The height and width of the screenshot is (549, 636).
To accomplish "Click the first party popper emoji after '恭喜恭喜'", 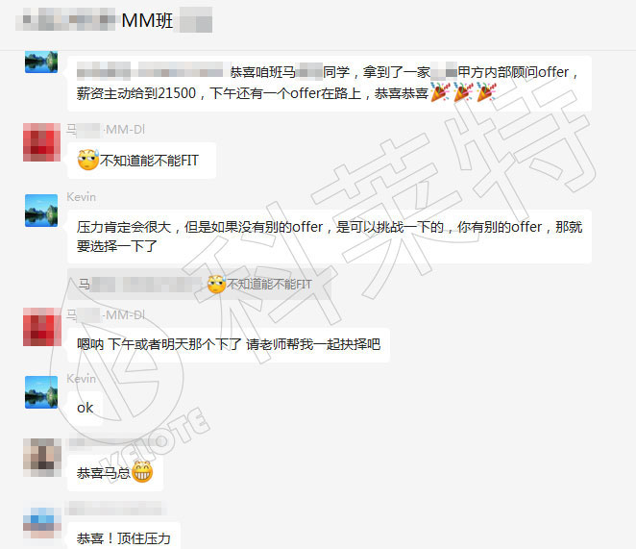I will pos(441,91).
